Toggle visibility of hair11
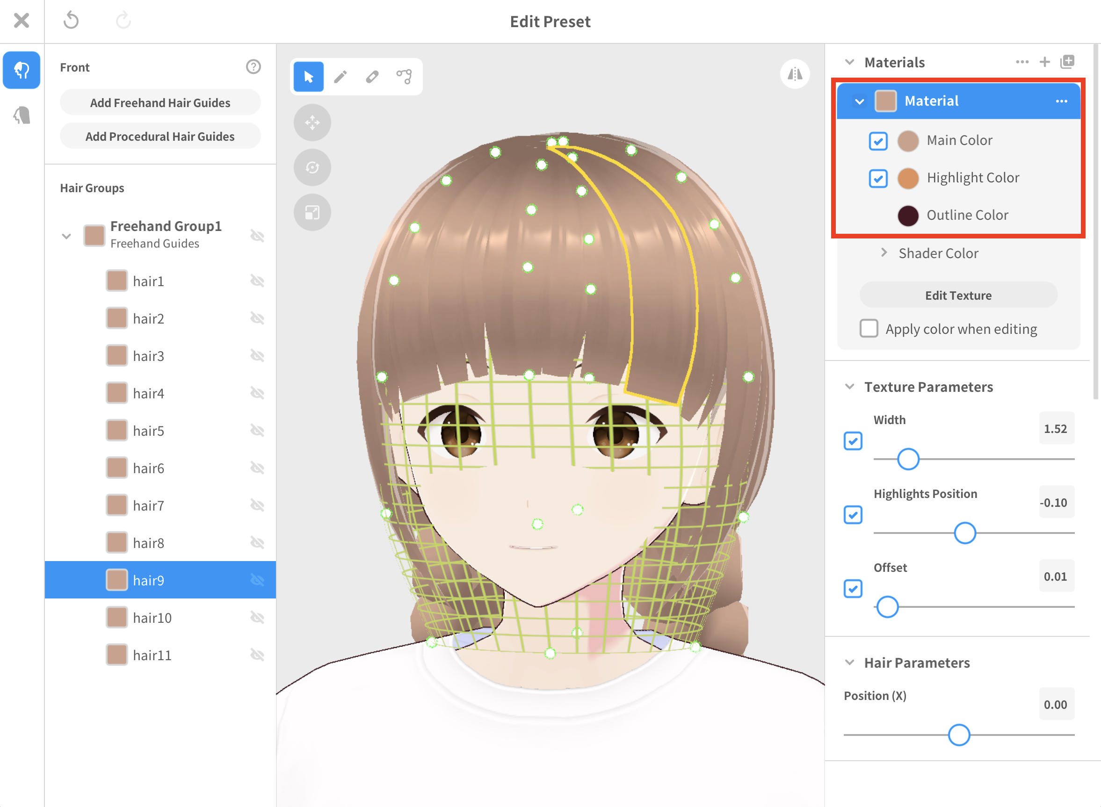Screen dimensions: 1101x807 (257, 655)
